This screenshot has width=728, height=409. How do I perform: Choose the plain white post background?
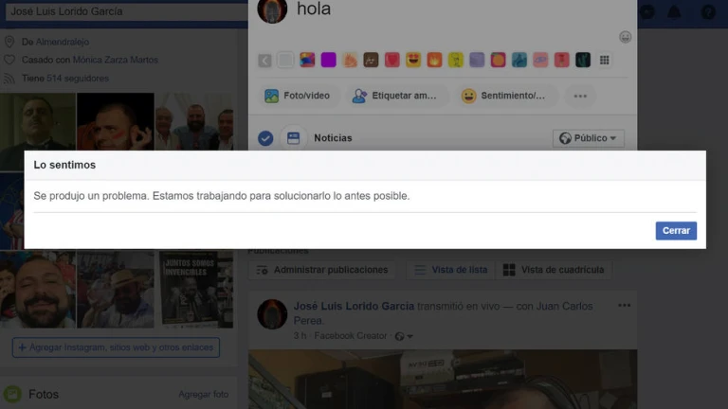pos(285,60)
